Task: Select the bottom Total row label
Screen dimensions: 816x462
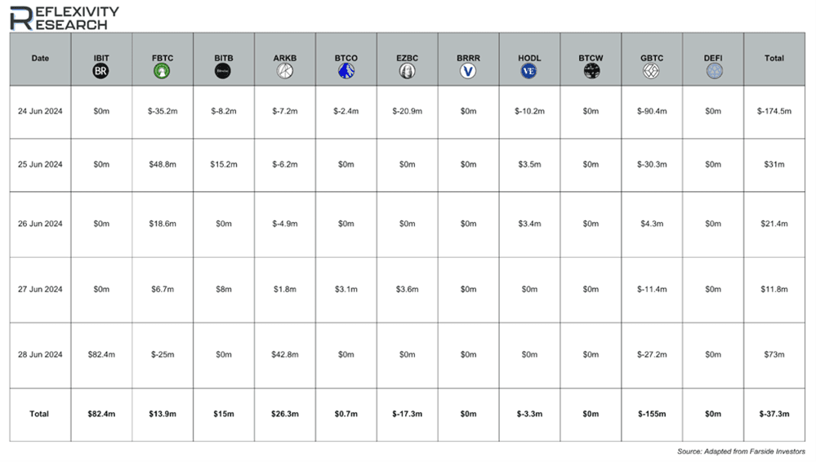Action: [x=39, y=414]
